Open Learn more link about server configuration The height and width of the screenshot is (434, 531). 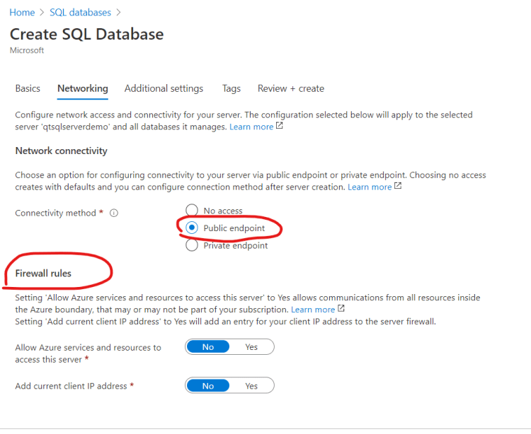(251, 127)
